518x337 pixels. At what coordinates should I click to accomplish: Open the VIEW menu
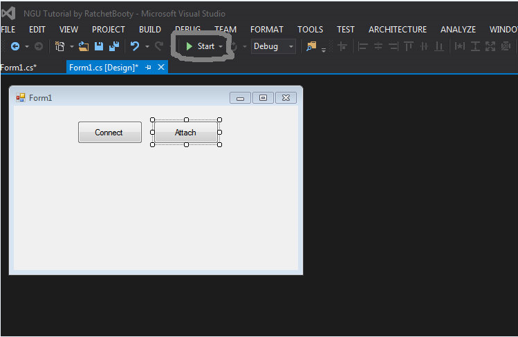(68, 30)
